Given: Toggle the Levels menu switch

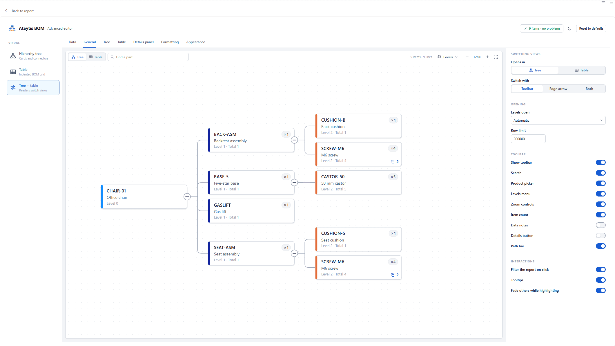Looking at the screenshot, I should (x=601, y=194).
